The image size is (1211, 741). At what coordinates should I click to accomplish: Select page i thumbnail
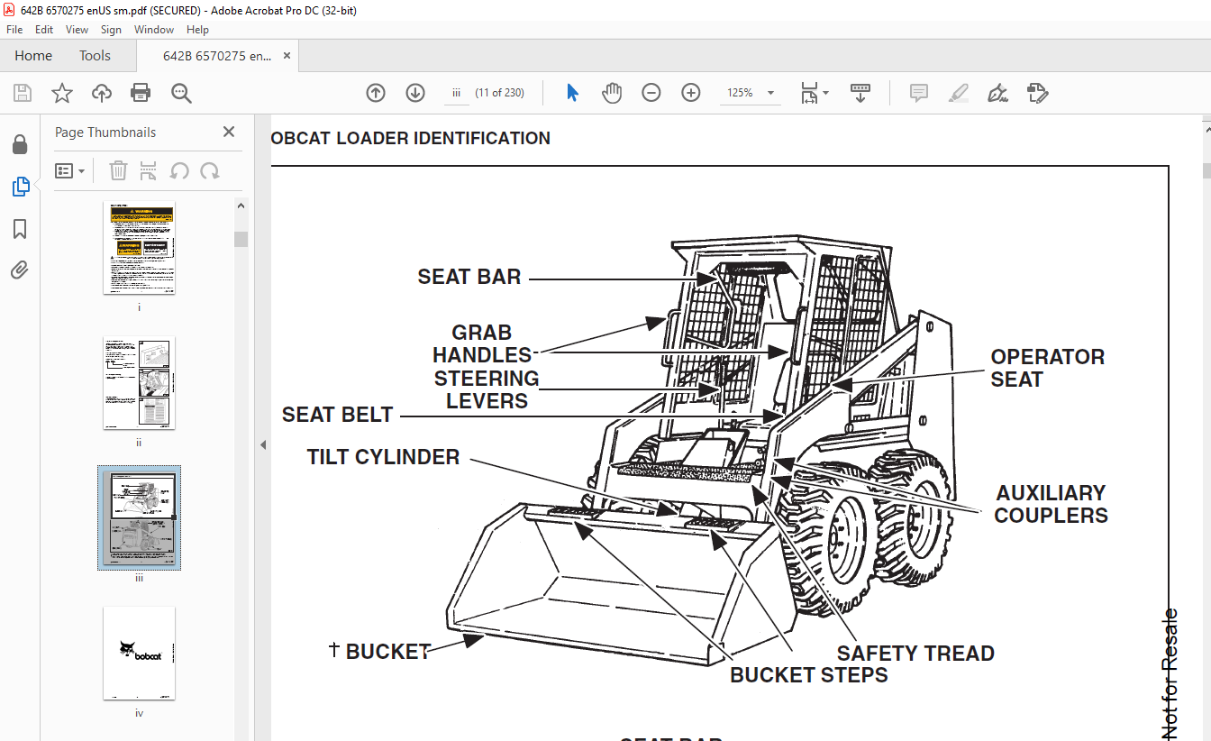(139, 247)
